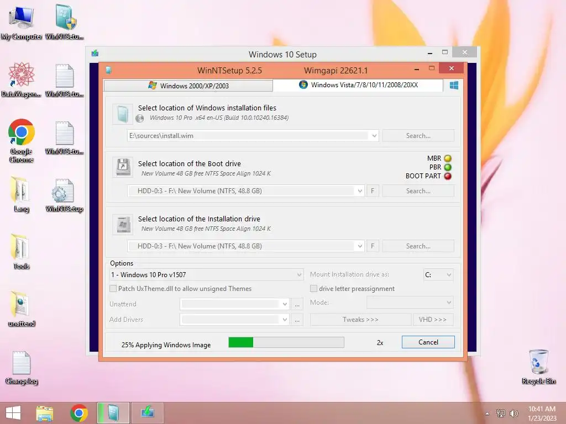The image size is (566, 424).
Task: Minimize the Windows 10 Setup window
Action: 429,53
